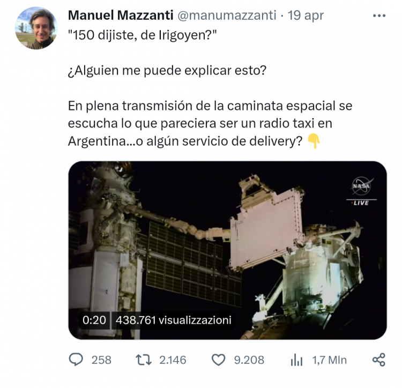
Task: Click the share icon
Action: [x=378, y=360]
